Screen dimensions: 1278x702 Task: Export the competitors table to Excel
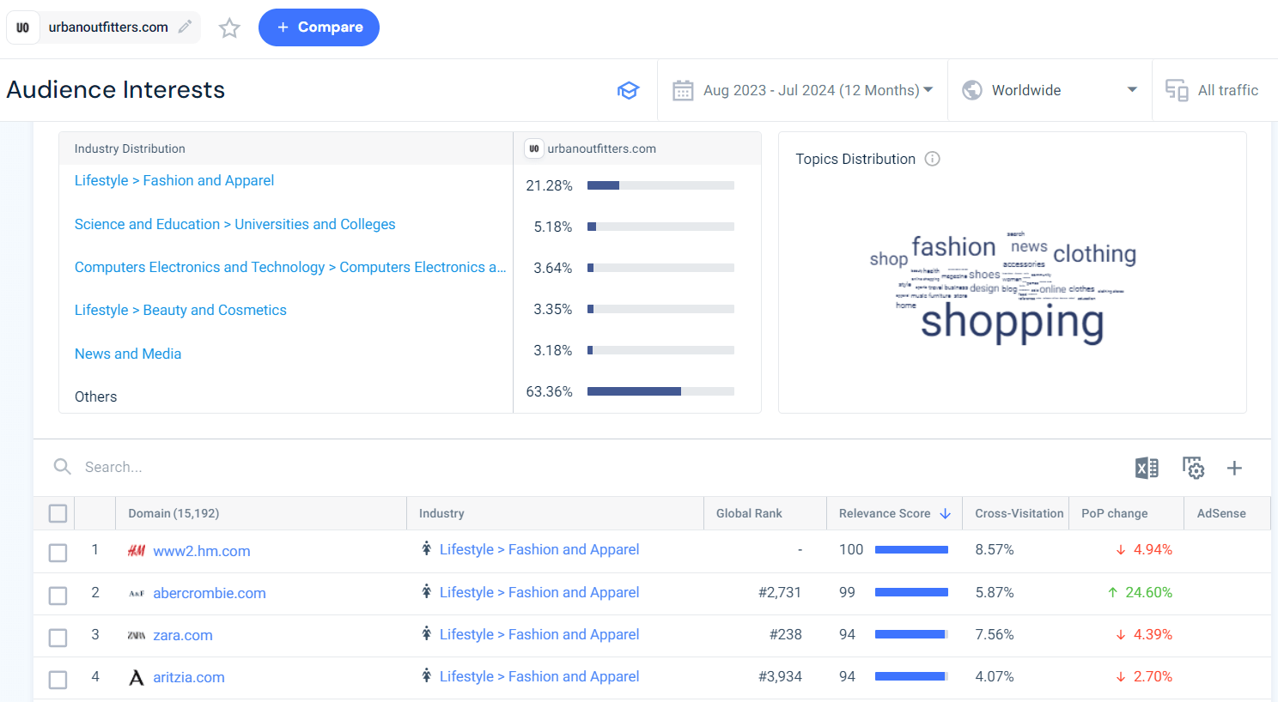[x=1146, y=468]
